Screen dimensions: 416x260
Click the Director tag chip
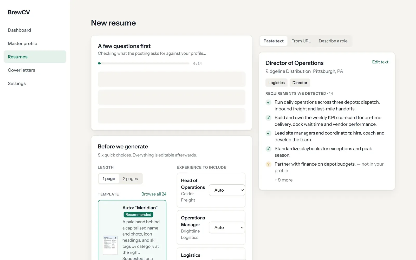pos(300,83)
